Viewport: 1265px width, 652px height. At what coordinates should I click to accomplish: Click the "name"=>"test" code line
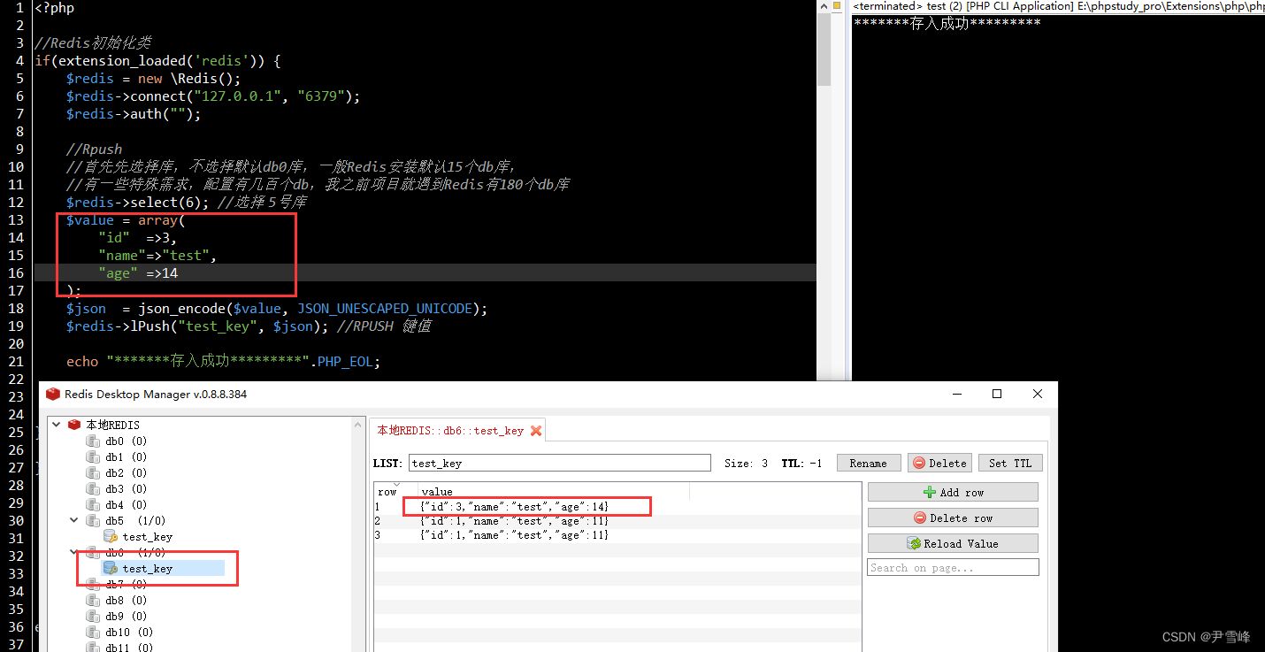coord(157,255)
